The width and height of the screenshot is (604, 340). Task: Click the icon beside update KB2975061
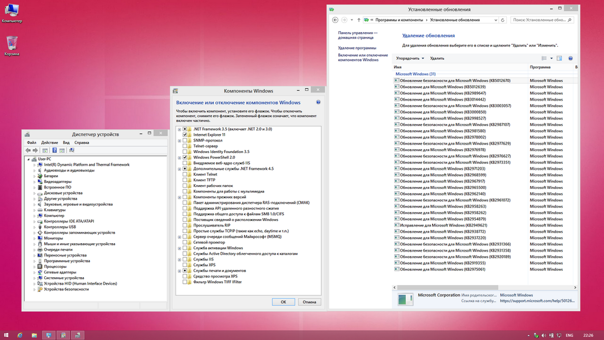pyautogui.click(x=396, y=269)
